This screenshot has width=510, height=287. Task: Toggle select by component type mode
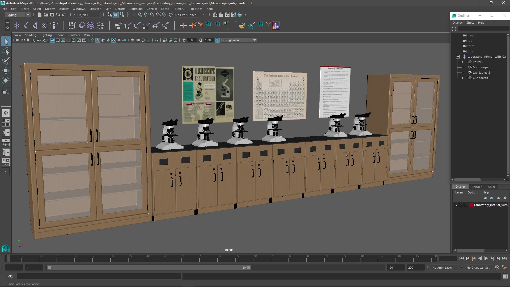coord(122,15)
